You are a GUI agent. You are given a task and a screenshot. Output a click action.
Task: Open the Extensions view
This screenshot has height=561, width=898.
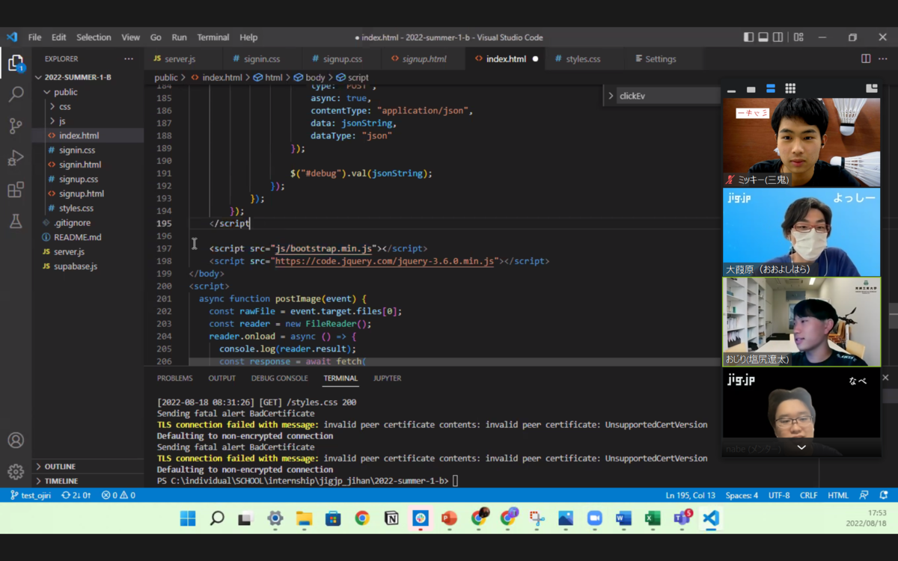click(x=16, y=190)
